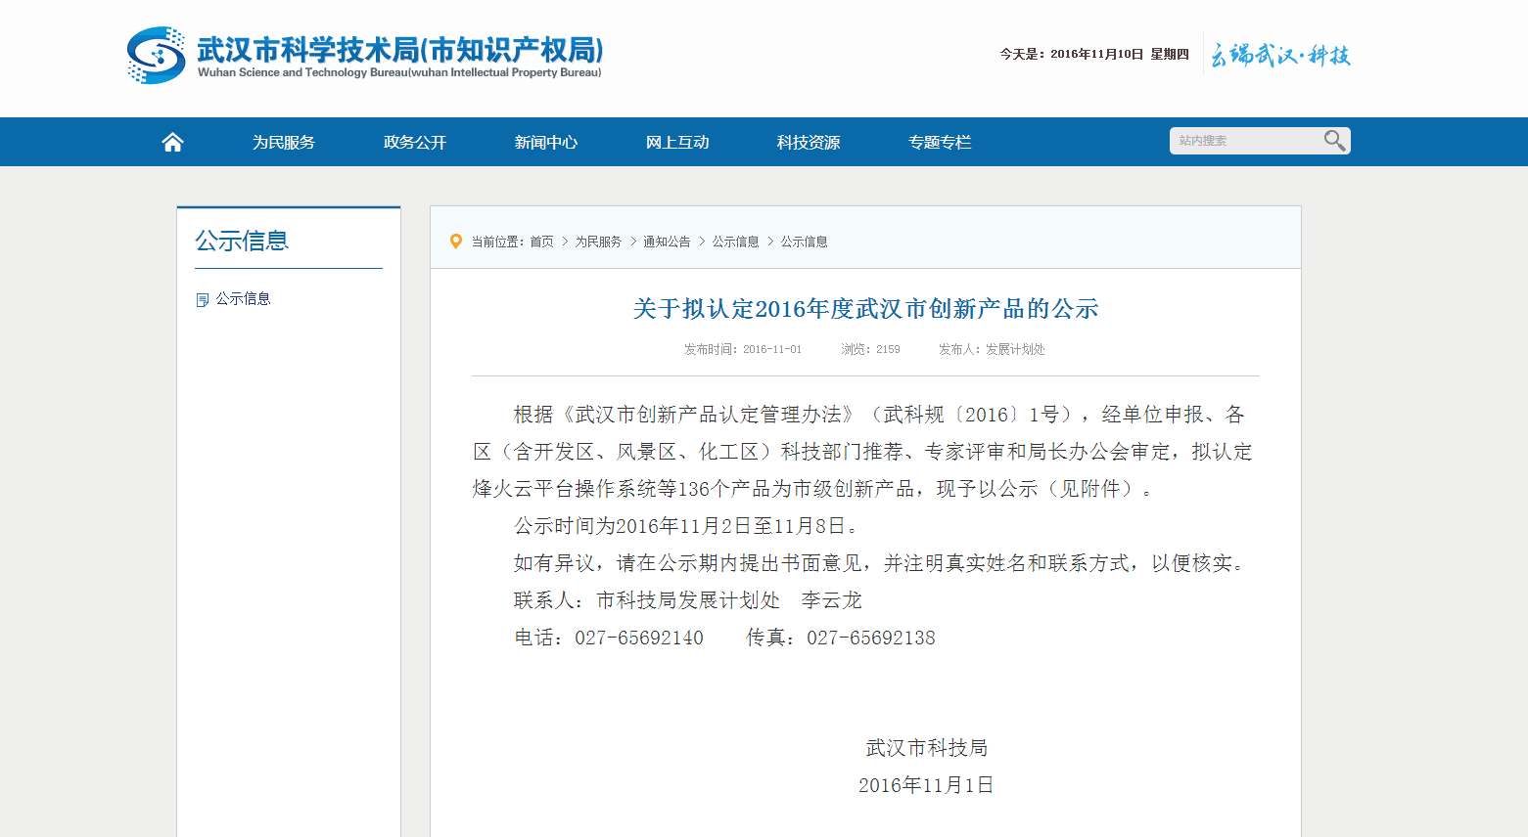Click the document icon beside 公示信息
This screenshot has height=837, width=1528.
203,300
